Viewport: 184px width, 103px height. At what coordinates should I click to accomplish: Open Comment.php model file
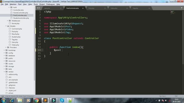17,29
